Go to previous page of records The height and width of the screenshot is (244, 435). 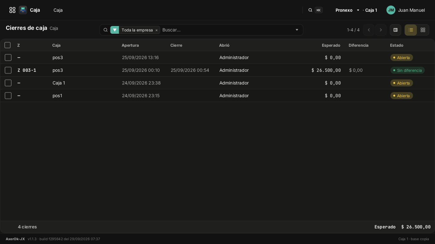click(x=369, y=30)
